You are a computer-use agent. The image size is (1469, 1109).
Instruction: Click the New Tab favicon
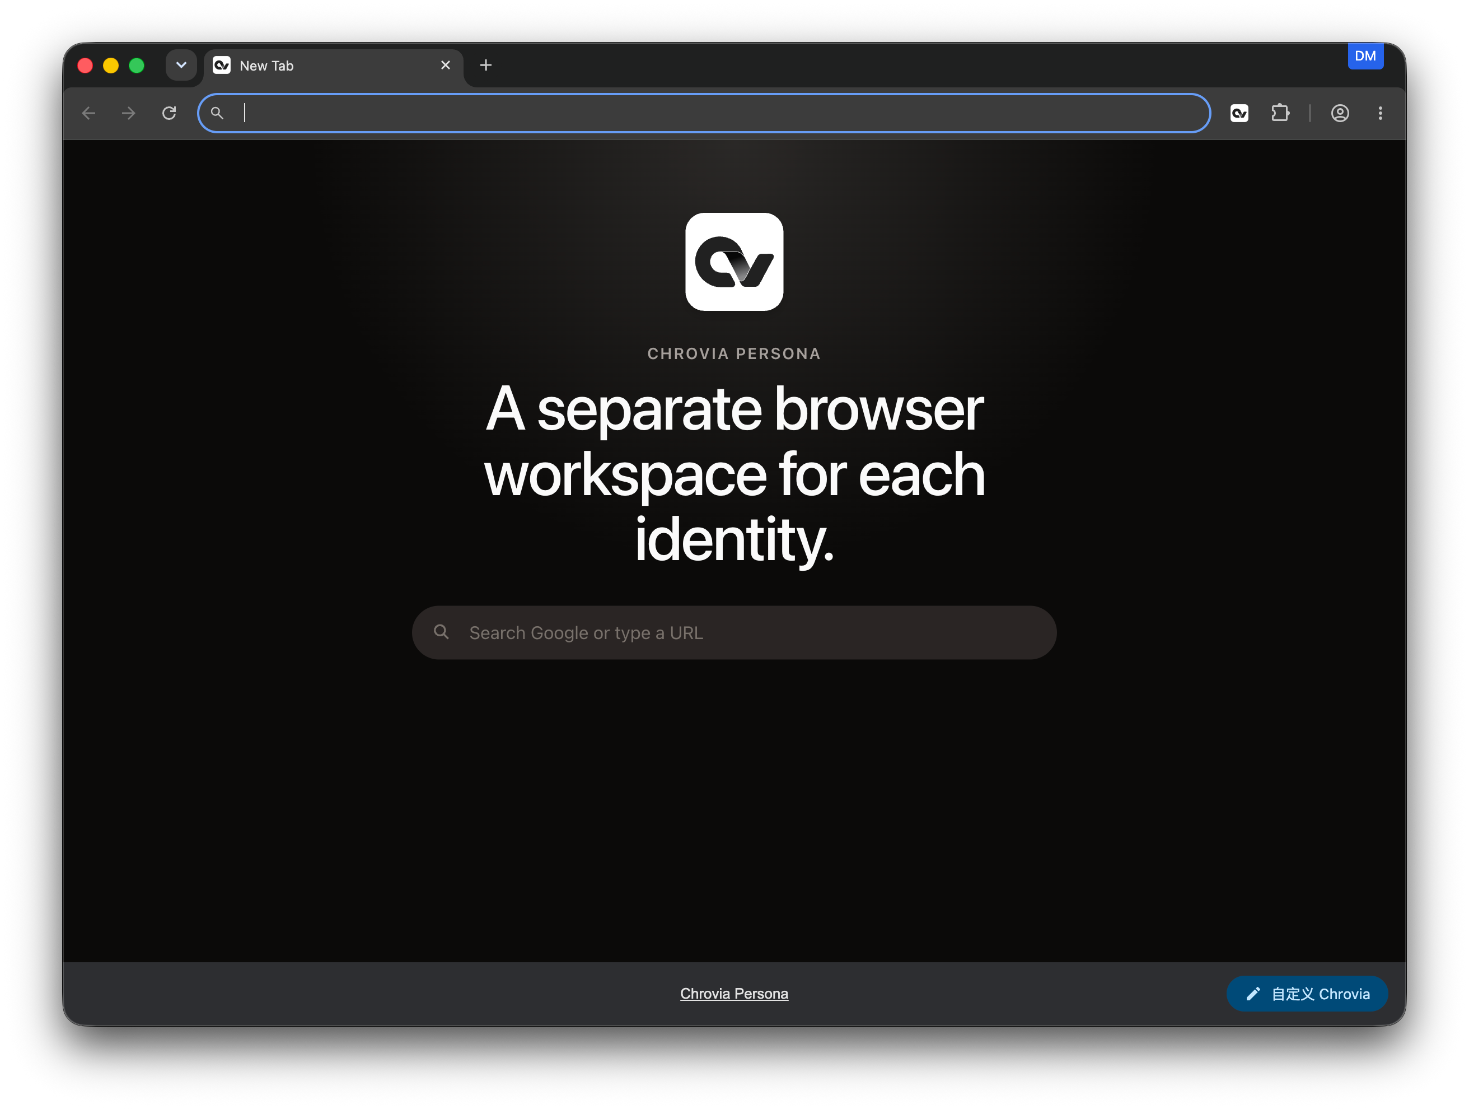tap(221, 65)
